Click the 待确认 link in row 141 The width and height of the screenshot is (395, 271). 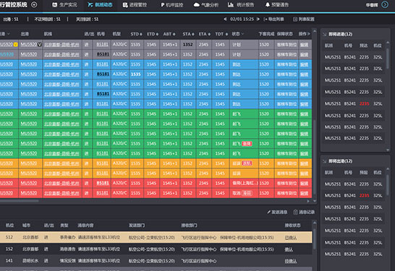[291, 261]
